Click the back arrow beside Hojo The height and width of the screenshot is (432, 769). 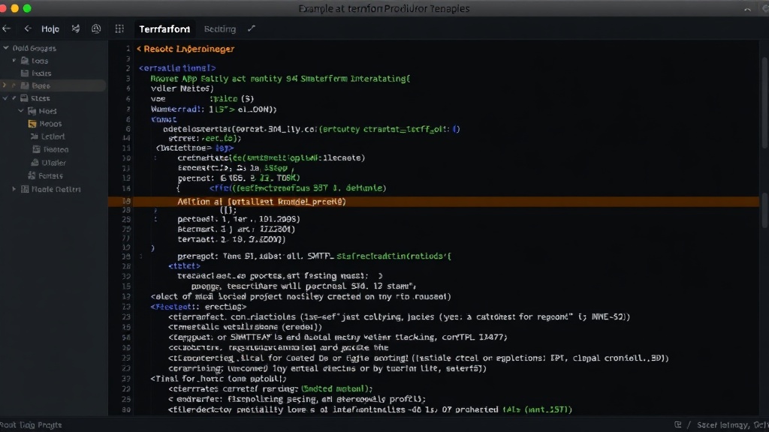(28, 29)
